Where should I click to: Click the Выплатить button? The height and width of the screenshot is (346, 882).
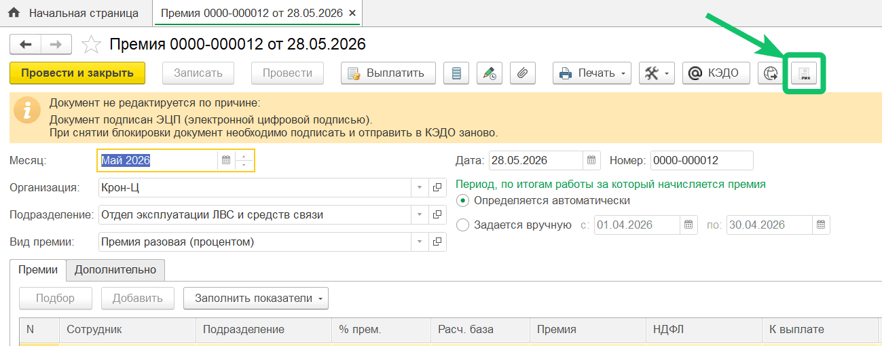pos(388,73)
